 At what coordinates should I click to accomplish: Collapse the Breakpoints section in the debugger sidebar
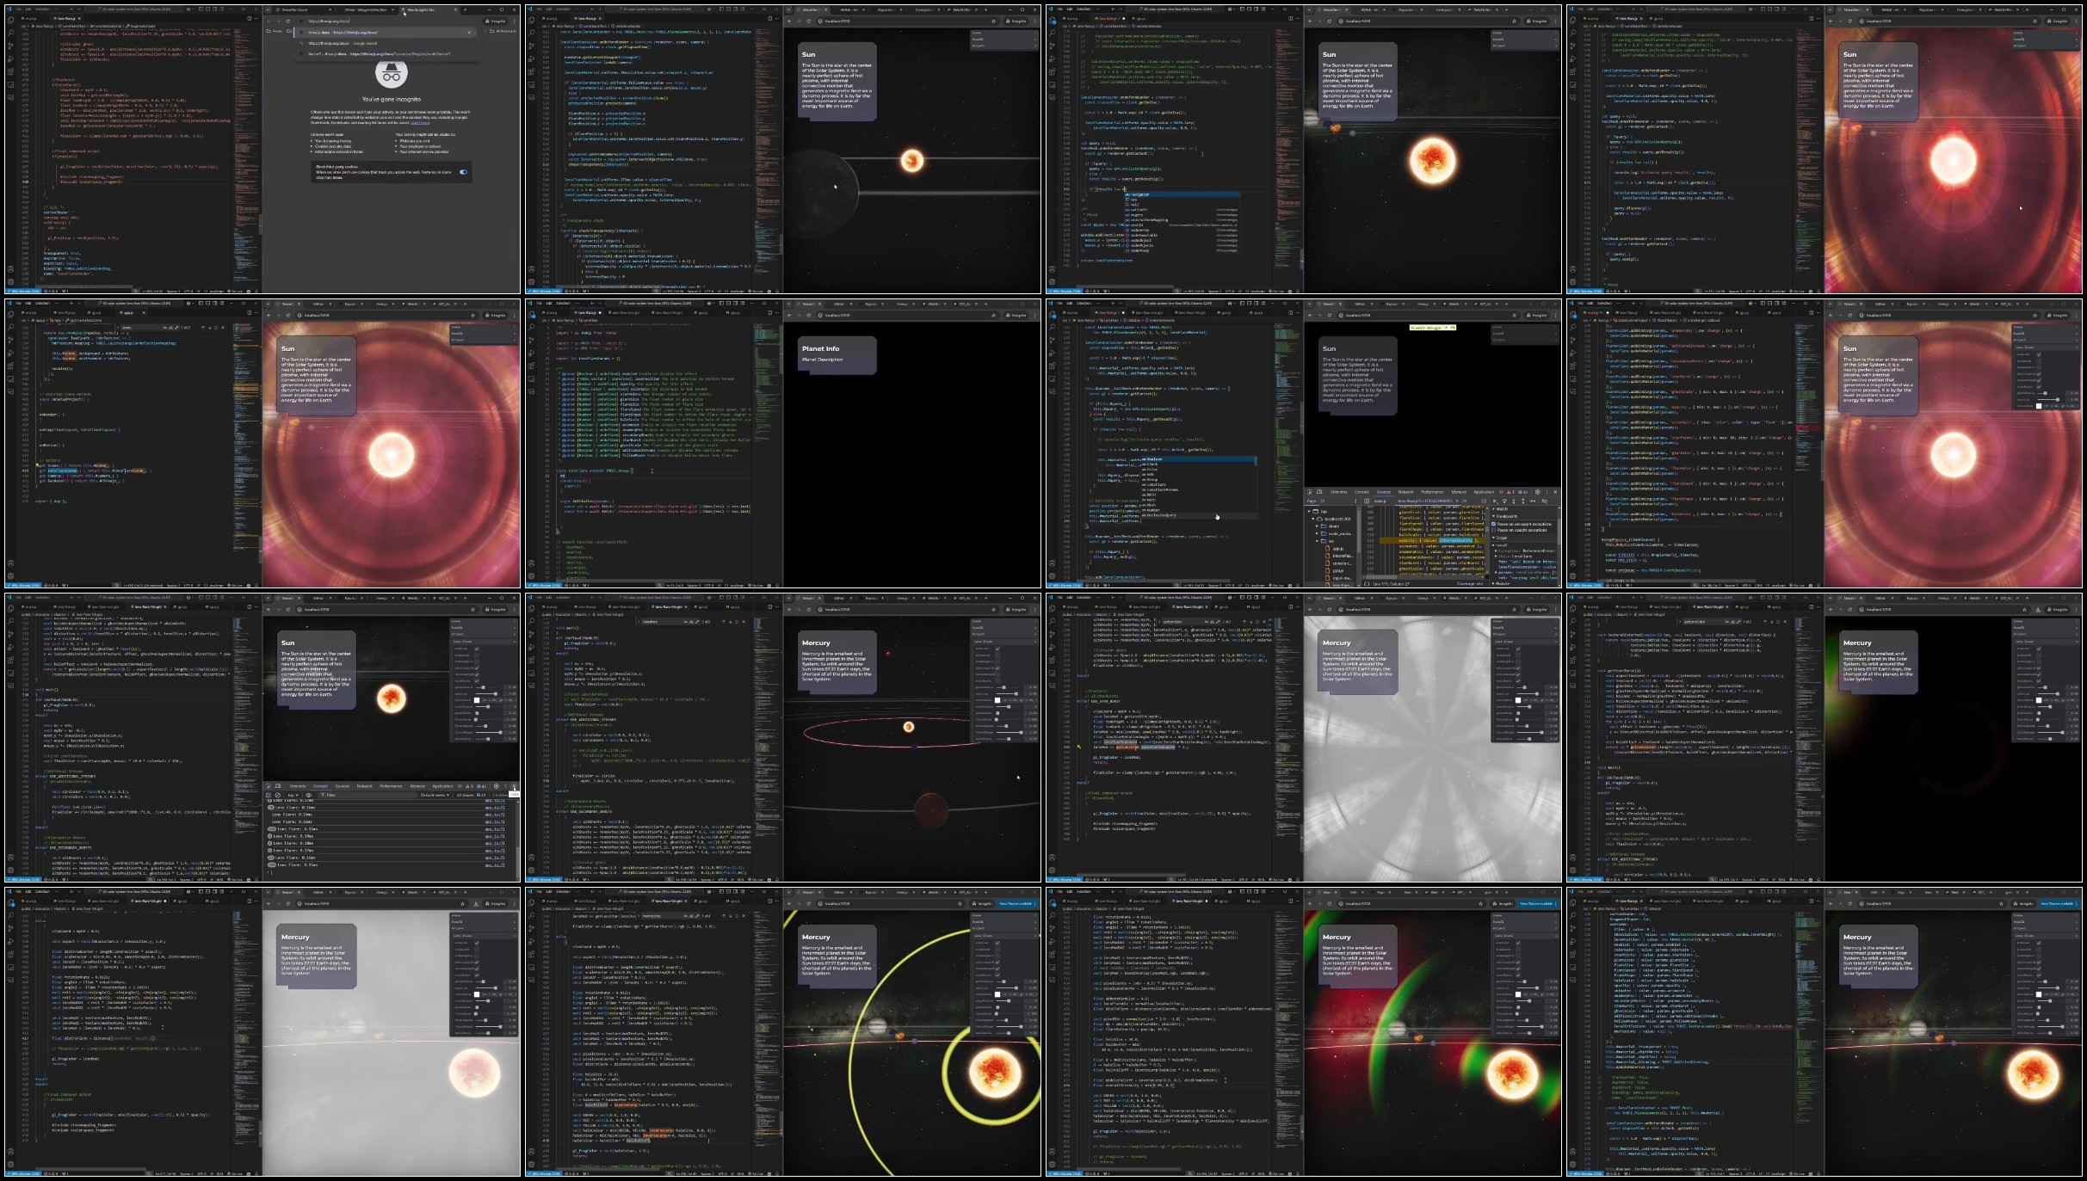[1504, 516]
